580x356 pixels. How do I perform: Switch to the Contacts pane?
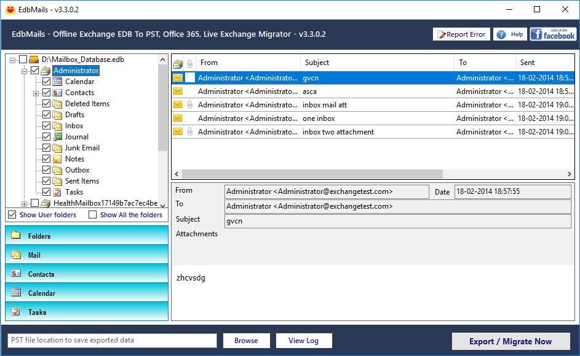tap(87, 274)
